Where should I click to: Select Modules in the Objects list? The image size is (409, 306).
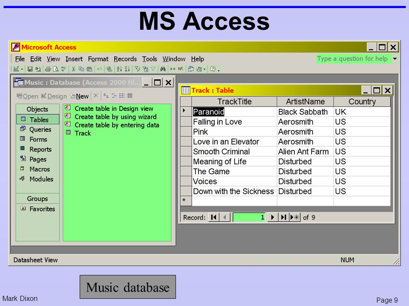38,179
